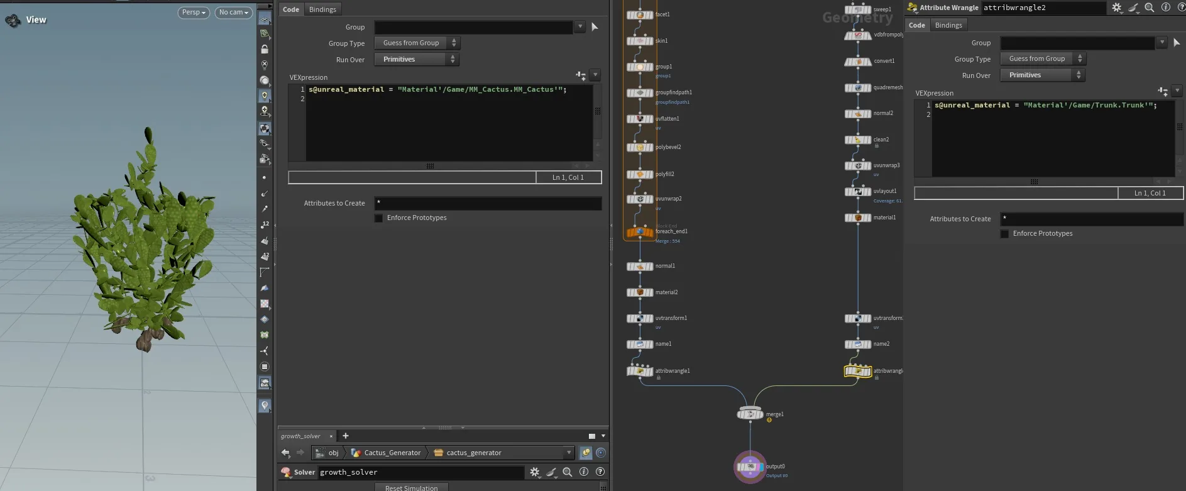Select output0 node
The height and width of the screenshot is (491, 1186).
coord(750,467)
